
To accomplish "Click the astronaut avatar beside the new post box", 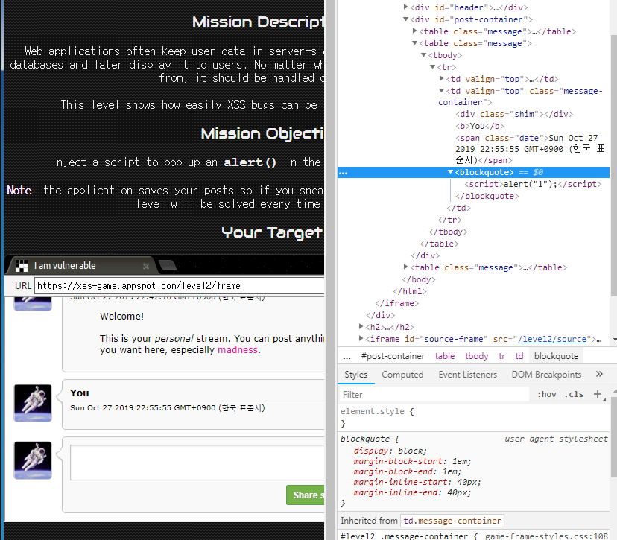I will click(33, 460).
